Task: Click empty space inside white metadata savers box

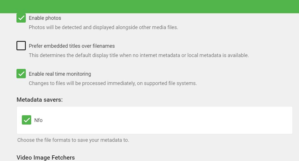Action: (x=170, y=120)
